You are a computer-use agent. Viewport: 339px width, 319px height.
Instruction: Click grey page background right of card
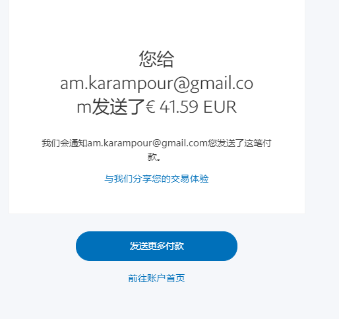[x=322, y=110]
